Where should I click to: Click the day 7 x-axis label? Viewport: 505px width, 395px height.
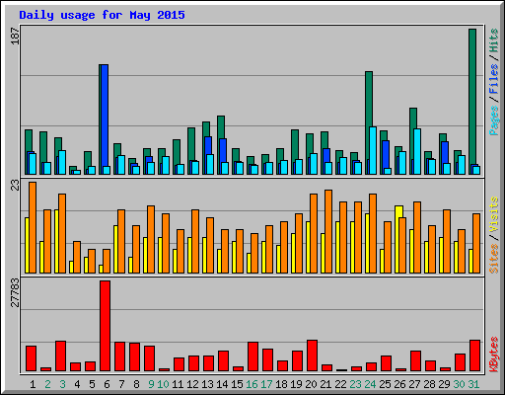(x=121, y=384)
